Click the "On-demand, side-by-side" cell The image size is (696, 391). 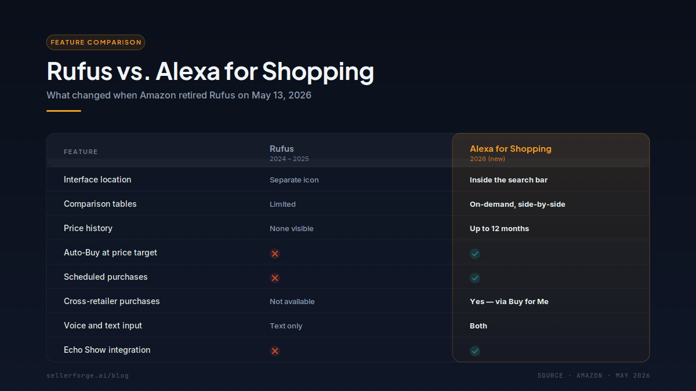pyautogui.click(x=517, y=204)
